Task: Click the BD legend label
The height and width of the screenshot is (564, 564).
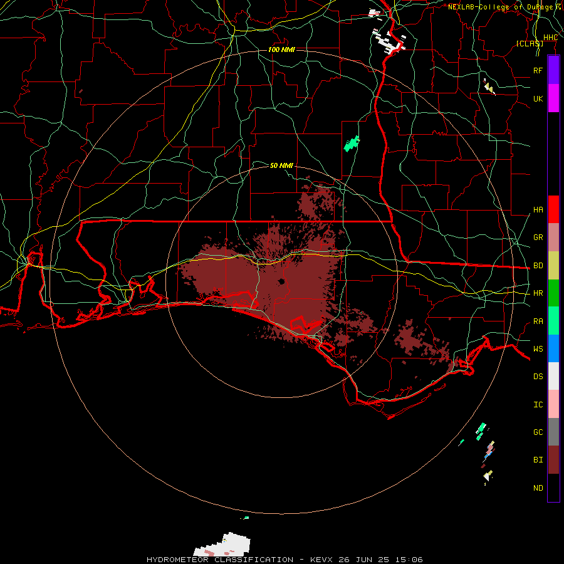Action: tap(538, 266)
